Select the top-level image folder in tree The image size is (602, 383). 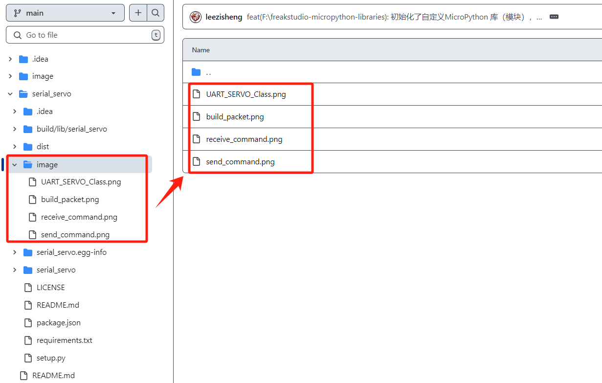click(43, 76)
